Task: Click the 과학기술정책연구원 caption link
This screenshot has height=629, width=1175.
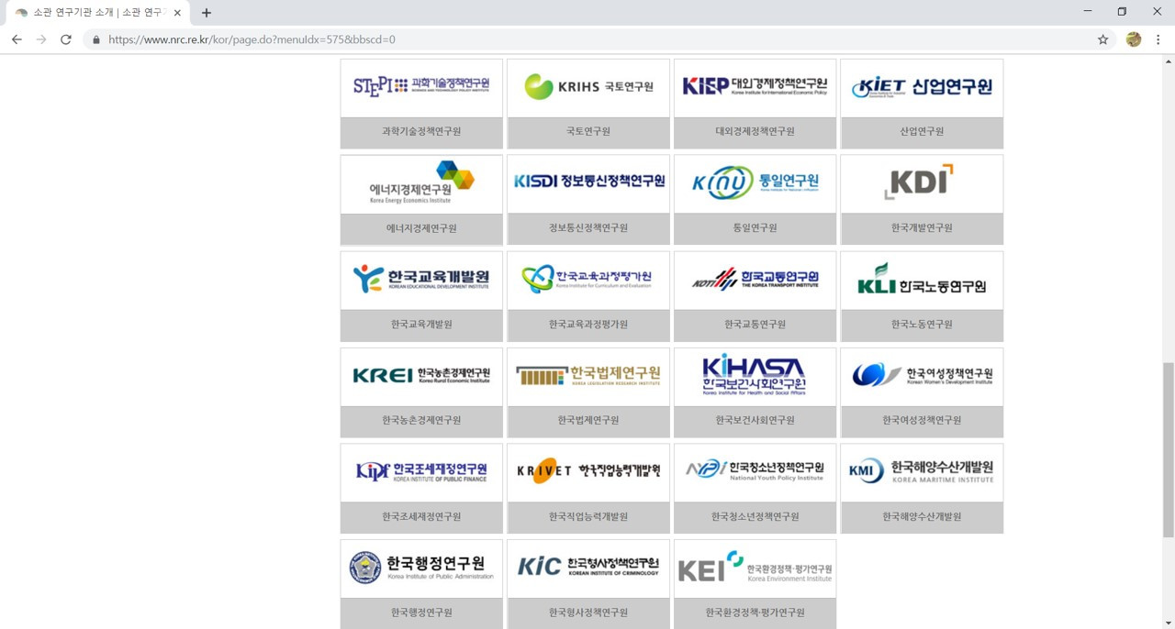Action: [421, 131]
